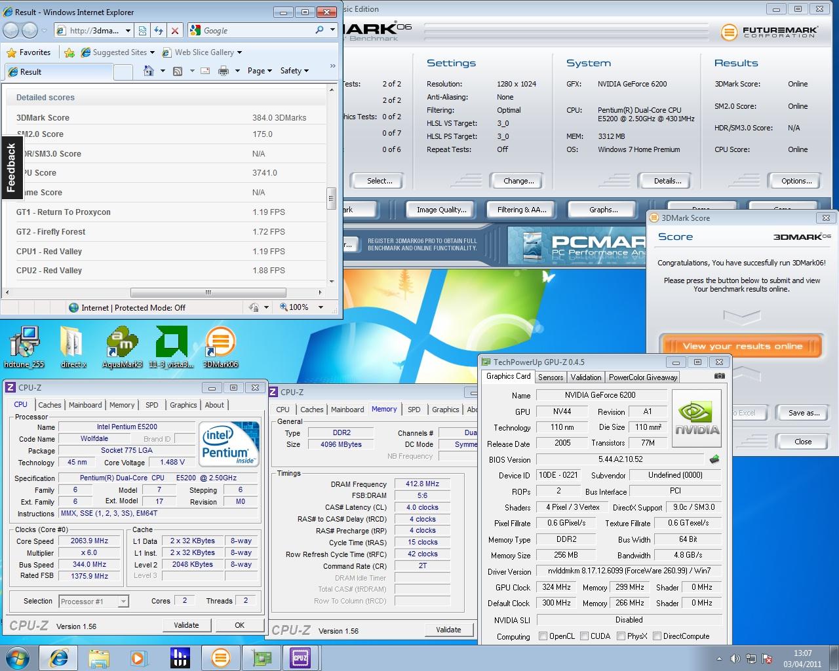The width and height of the screenshot is (839, 671).
Task: Open Windows Explorer from the taskbar
Action: (x=99, y=658)
